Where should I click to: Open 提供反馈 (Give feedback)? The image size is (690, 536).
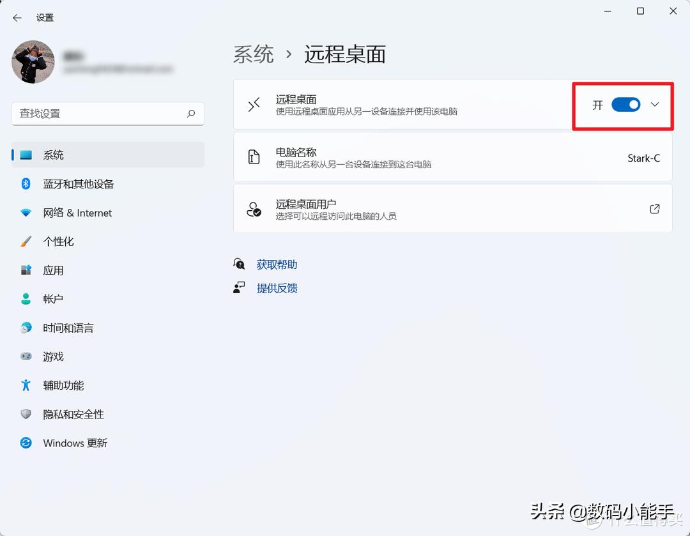277,288
